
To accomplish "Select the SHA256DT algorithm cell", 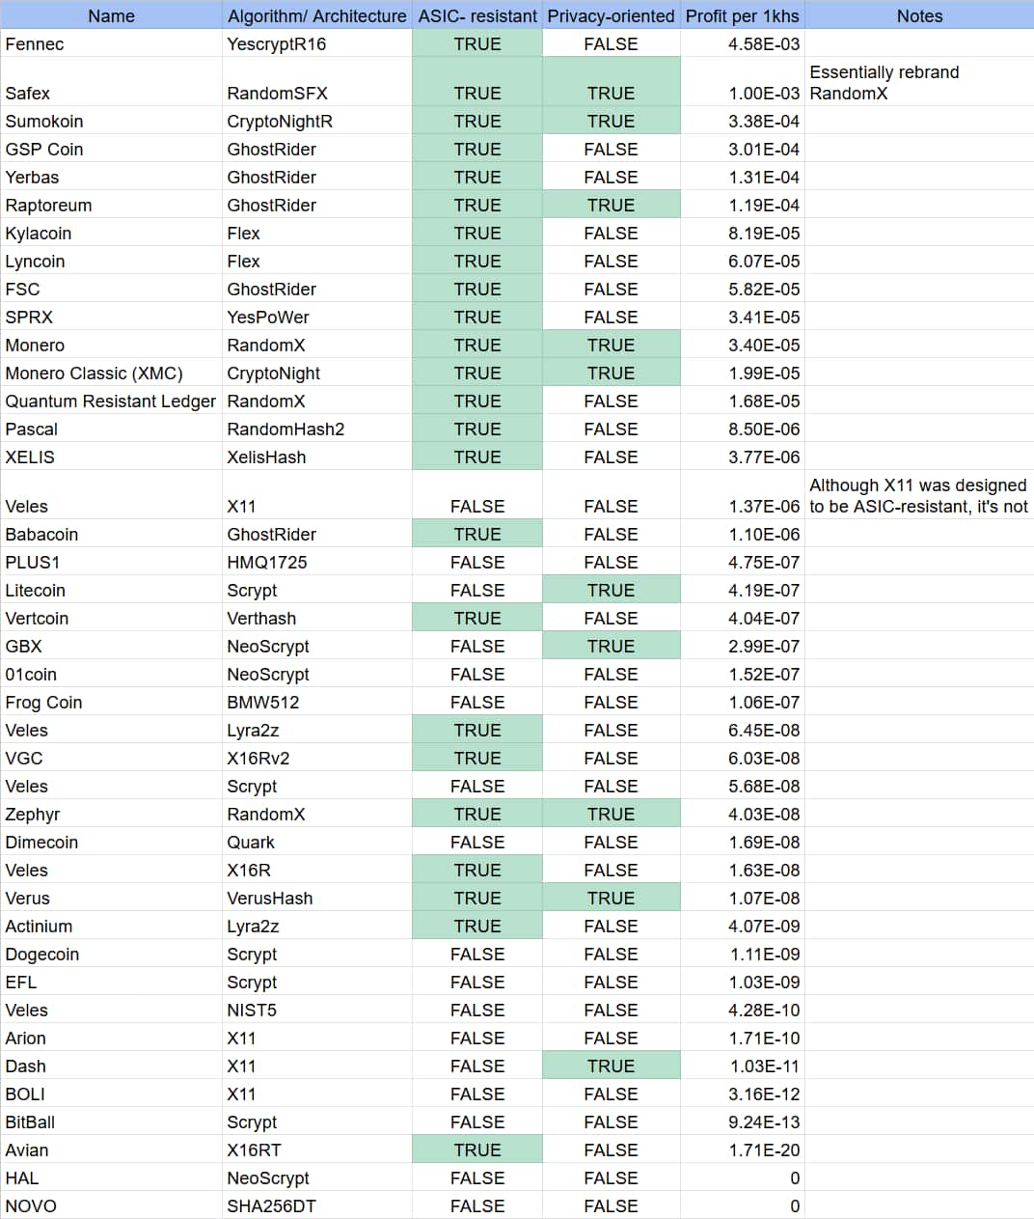I will click(x=271, y=1206).
